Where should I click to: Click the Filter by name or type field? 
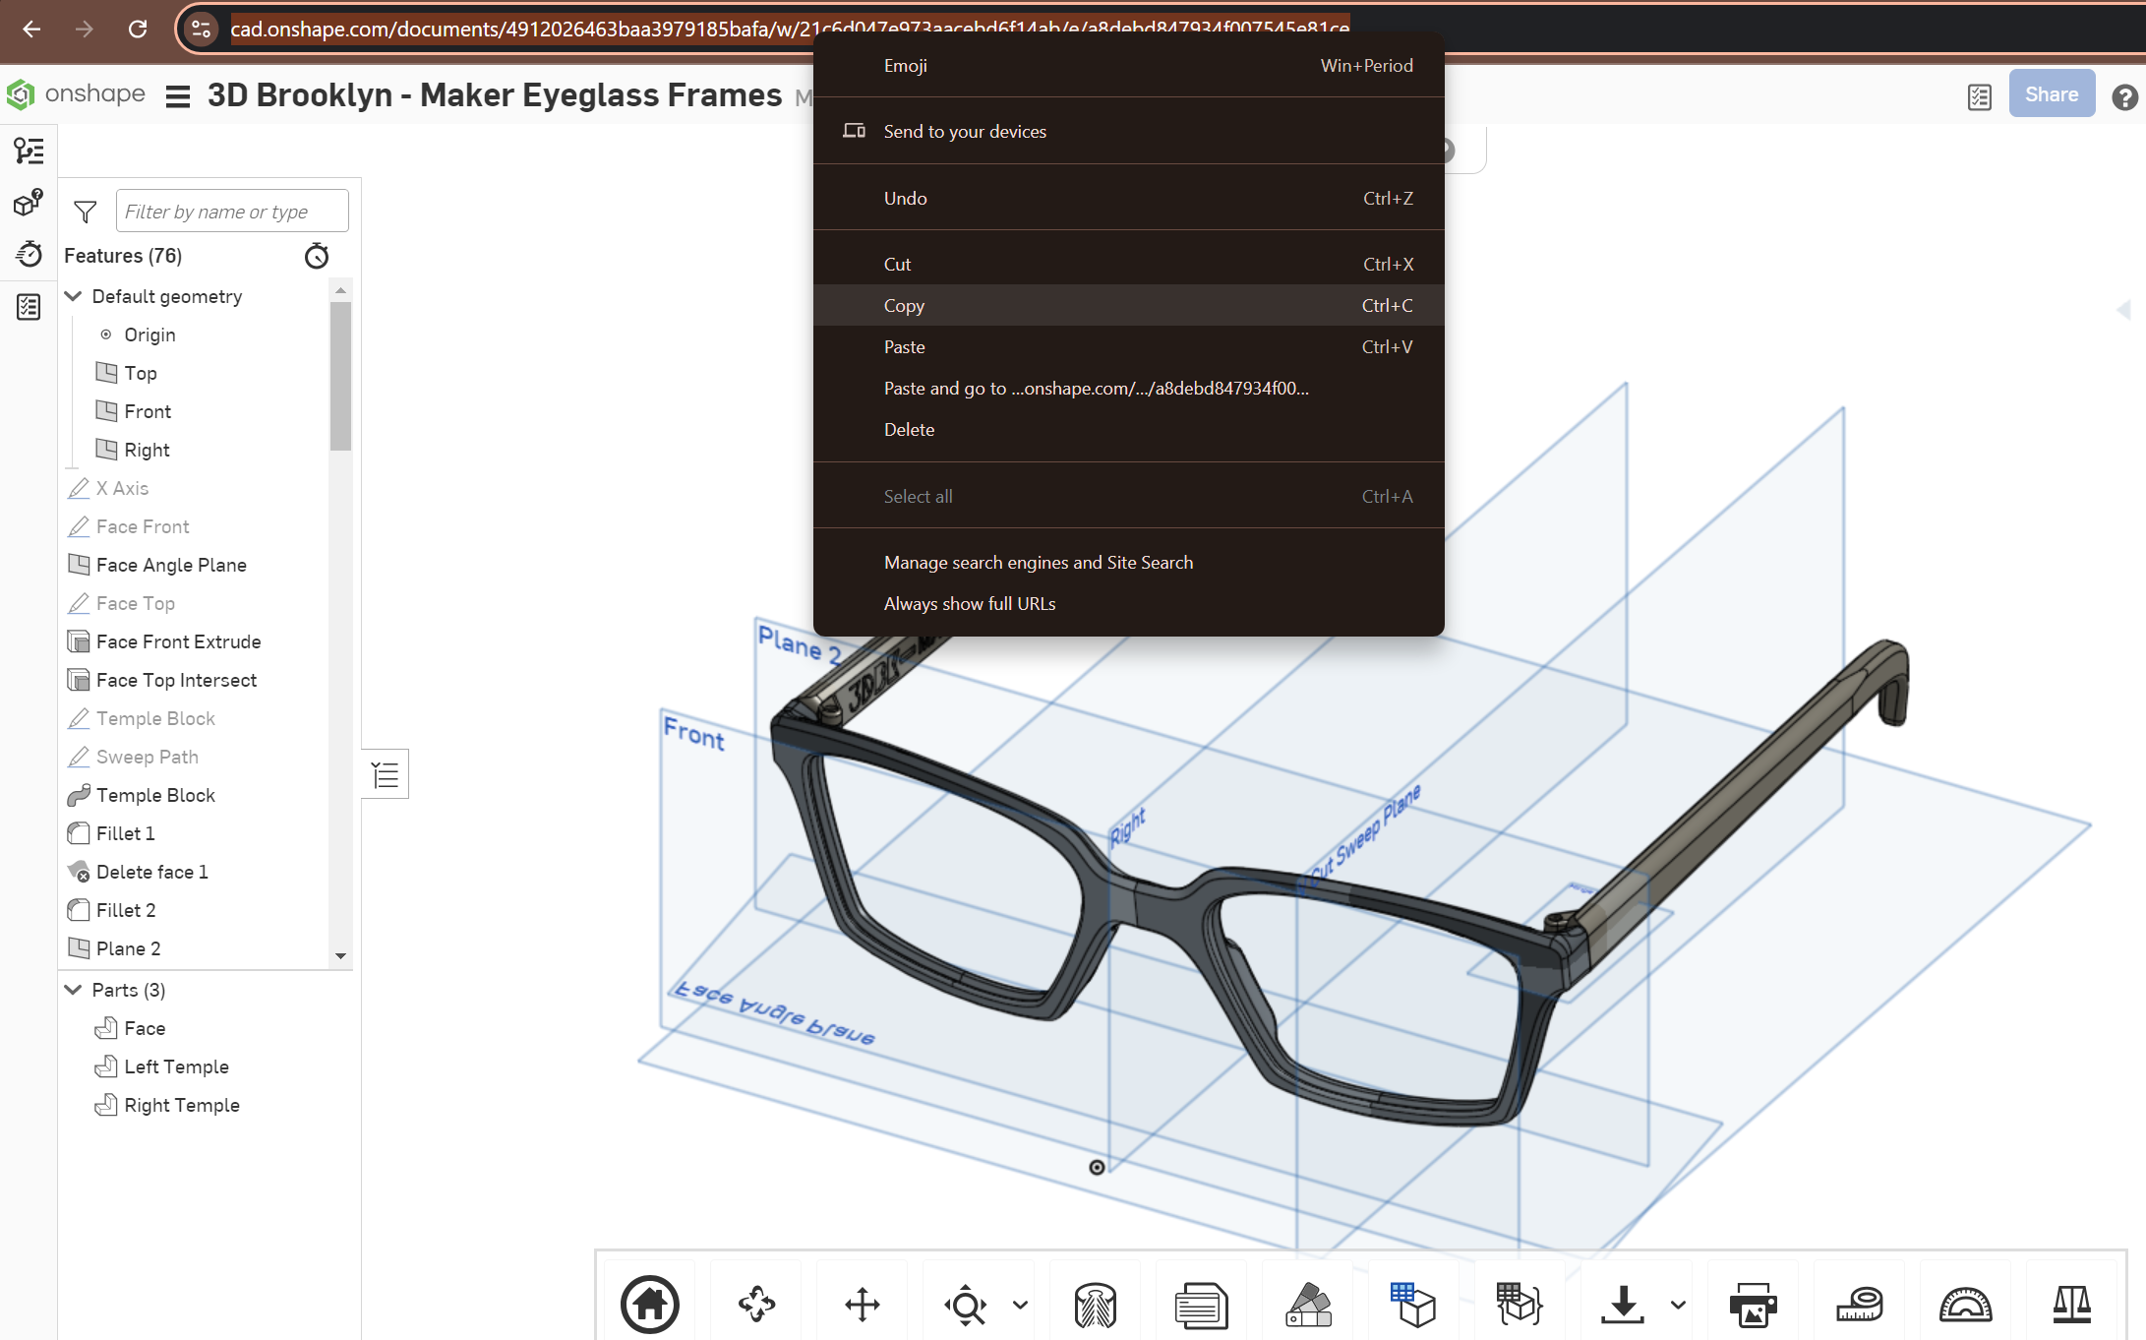[232, 212]
